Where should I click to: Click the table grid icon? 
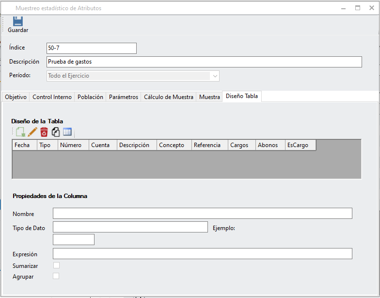[x=67, y=132]
